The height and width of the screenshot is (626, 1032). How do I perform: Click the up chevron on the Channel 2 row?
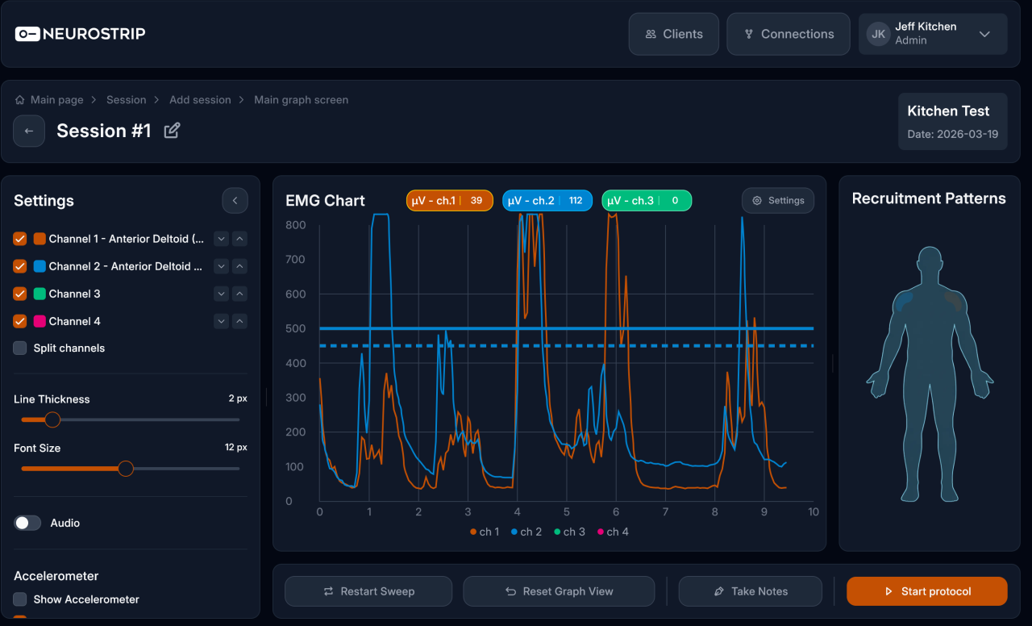point(239,266)
